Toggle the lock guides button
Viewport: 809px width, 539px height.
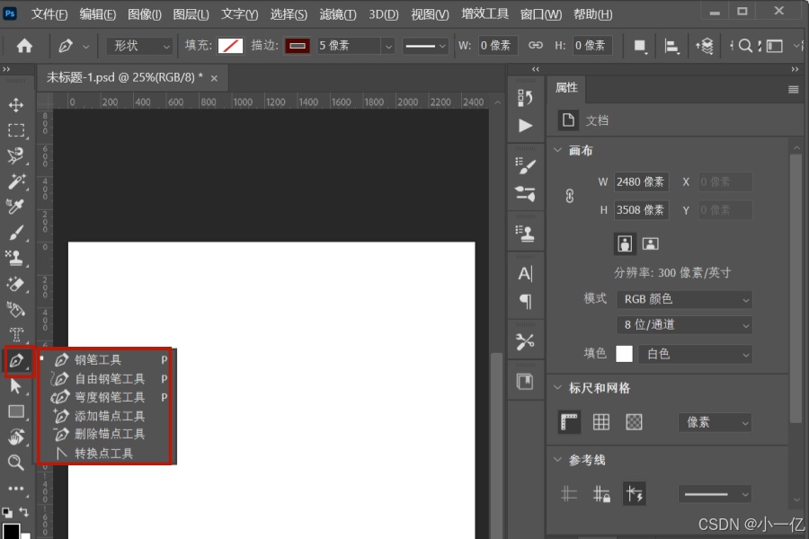pos(601,494)
